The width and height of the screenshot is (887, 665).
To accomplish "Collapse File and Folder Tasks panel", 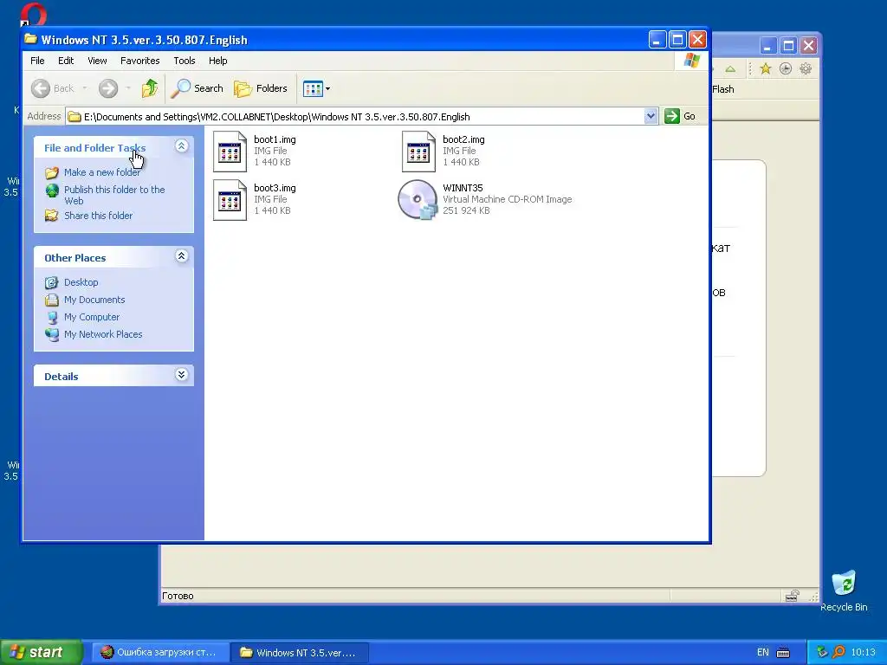I will point(182,146).
